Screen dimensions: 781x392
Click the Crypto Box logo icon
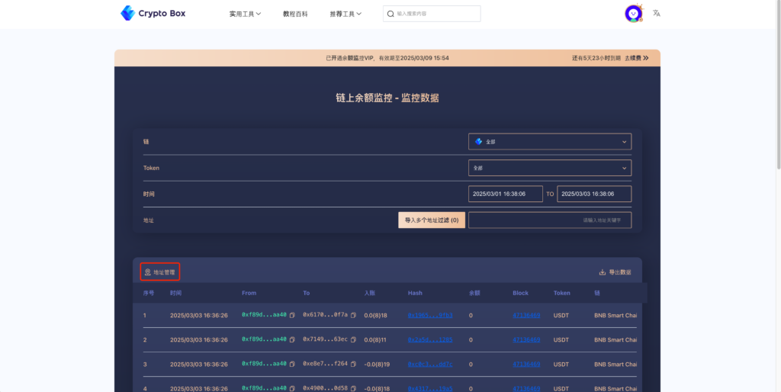tap(127, 13)
